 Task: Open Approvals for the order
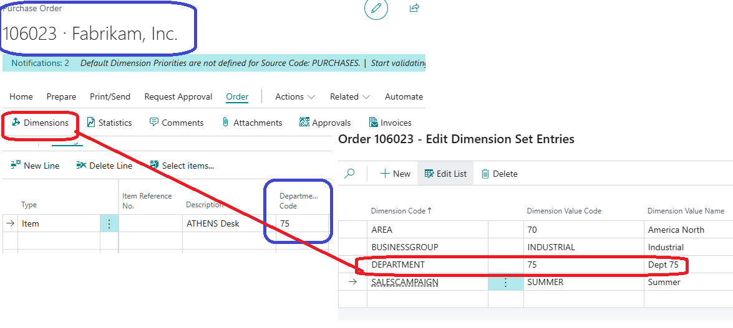[x=325, y=123]
